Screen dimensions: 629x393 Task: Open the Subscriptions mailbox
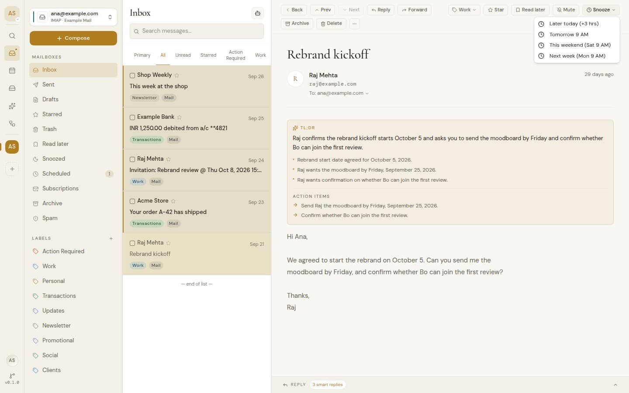pyautogui.click(x=73, y=189)
